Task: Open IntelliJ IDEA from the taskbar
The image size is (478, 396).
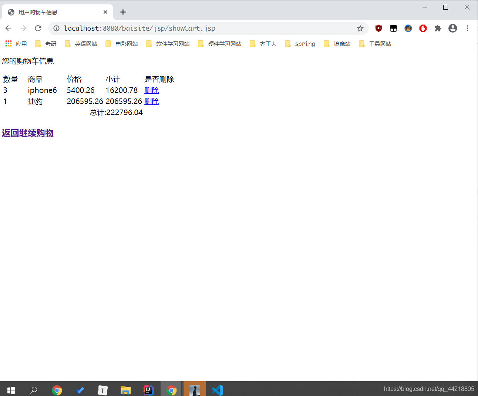Action: [148, 390]
